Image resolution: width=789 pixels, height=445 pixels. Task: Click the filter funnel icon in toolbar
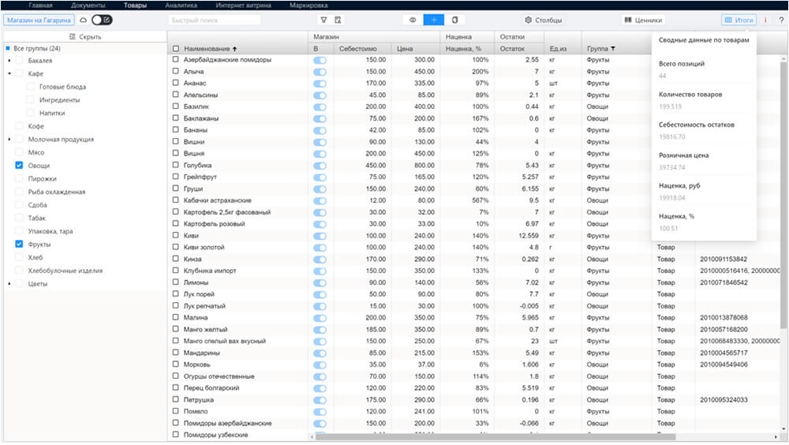pyautogui.click(x=323, y=21)
